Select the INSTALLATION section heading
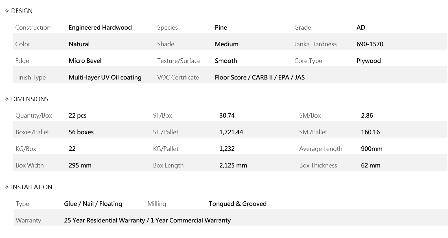The height and width of the screenshot is (238, 448). coord(32,187)
